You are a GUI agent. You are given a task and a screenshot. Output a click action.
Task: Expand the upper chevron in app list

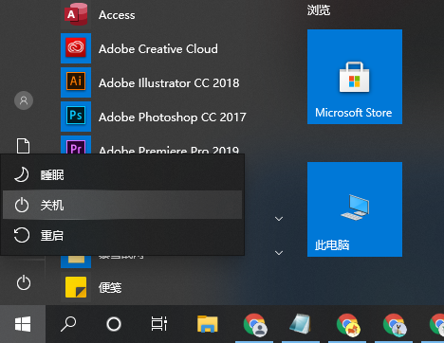point(279,219)
